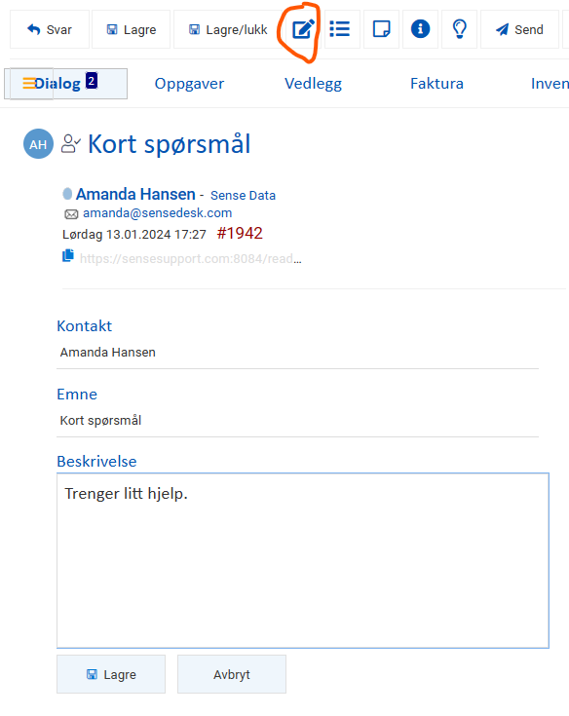Click the Avbryt button
The image size is (569, 716).
pos(232,674)
